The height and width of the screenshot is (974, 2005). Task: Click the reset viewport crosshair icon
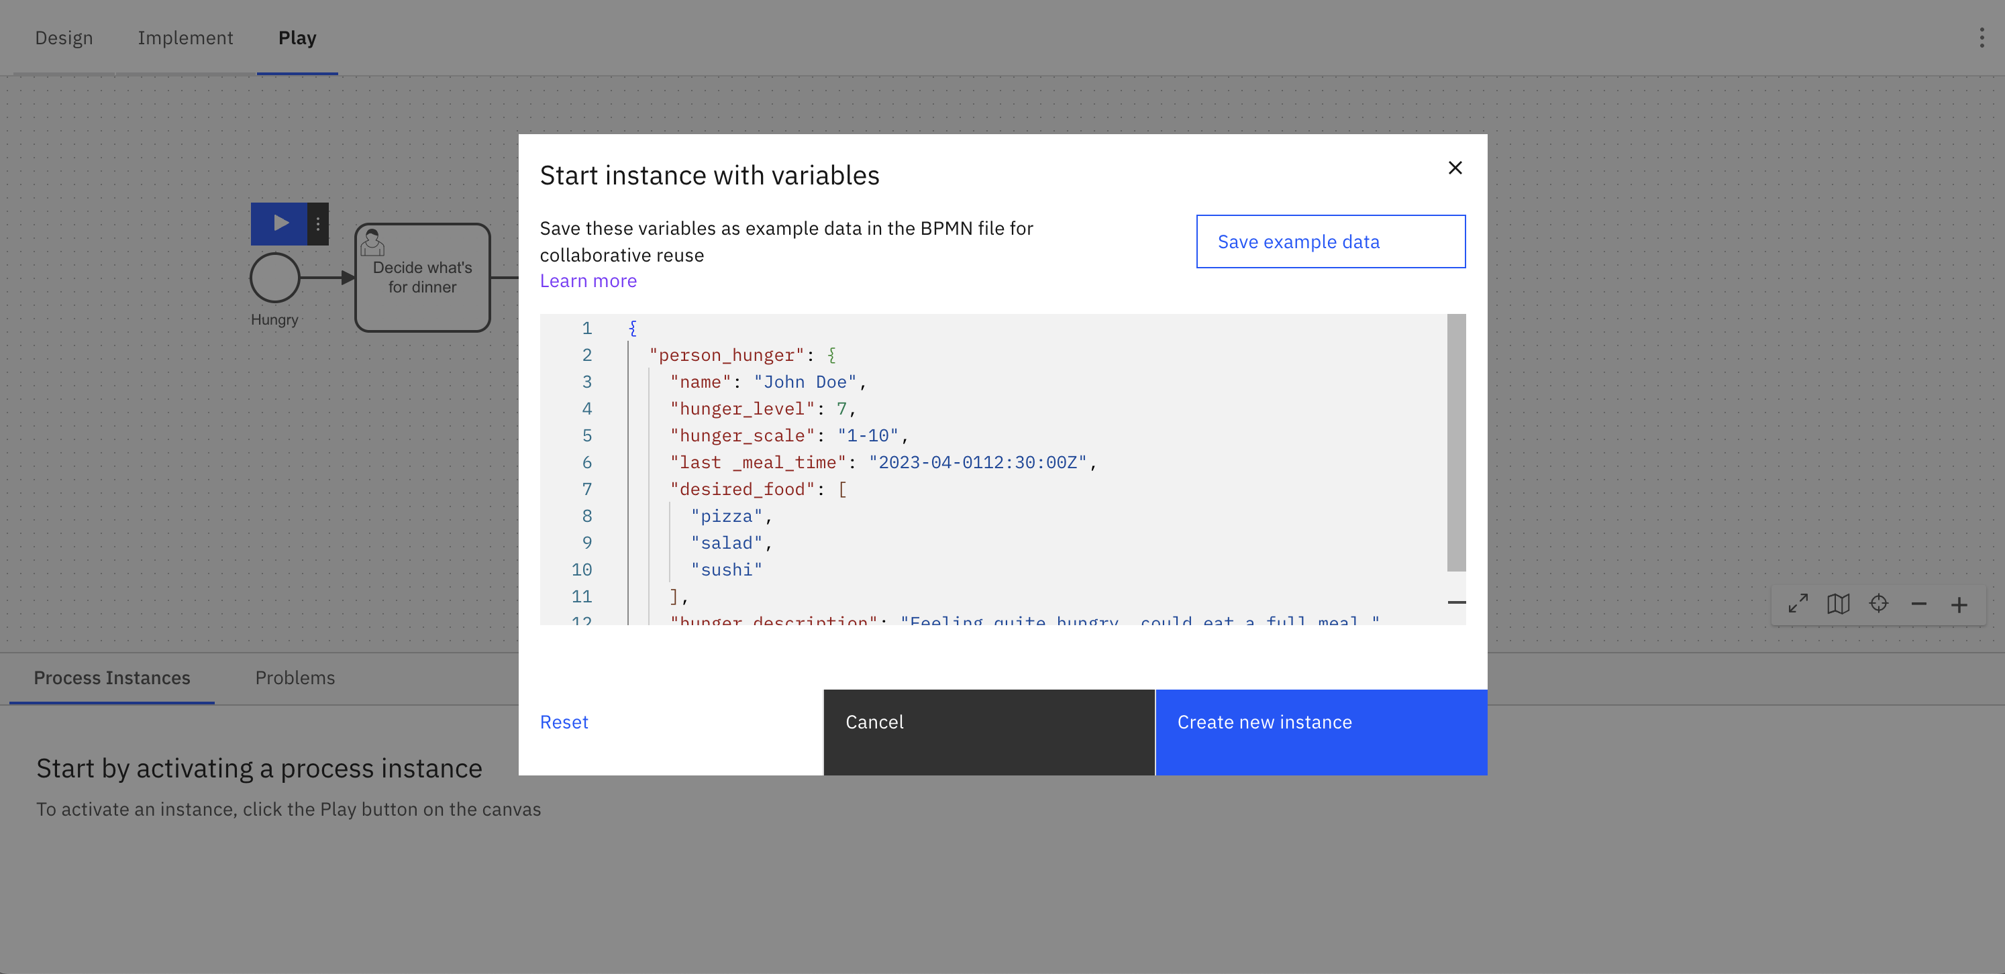point(1879,604)
